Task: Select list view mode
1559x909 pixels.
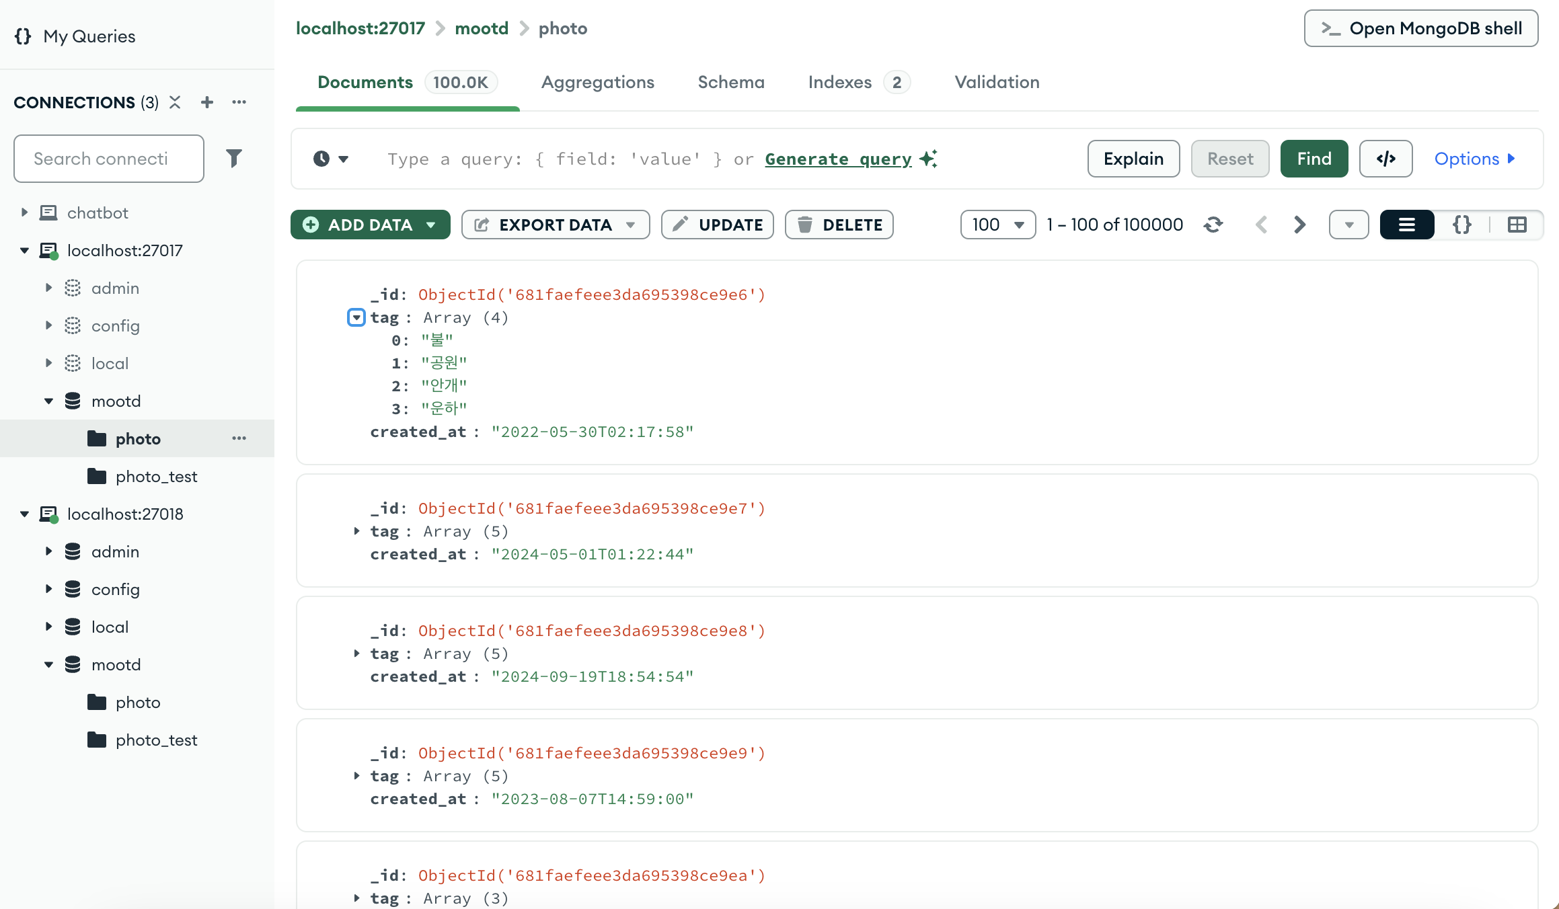Action: pyautogui.click(x=1406, y=225)
